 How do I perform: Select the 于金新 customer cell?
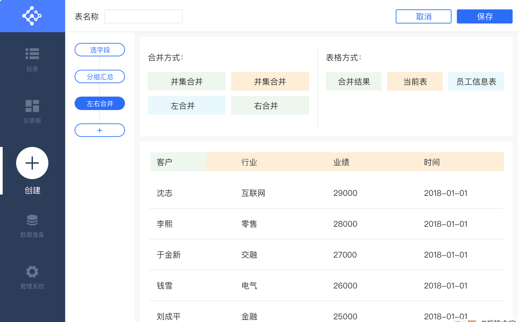coord(169,255)
